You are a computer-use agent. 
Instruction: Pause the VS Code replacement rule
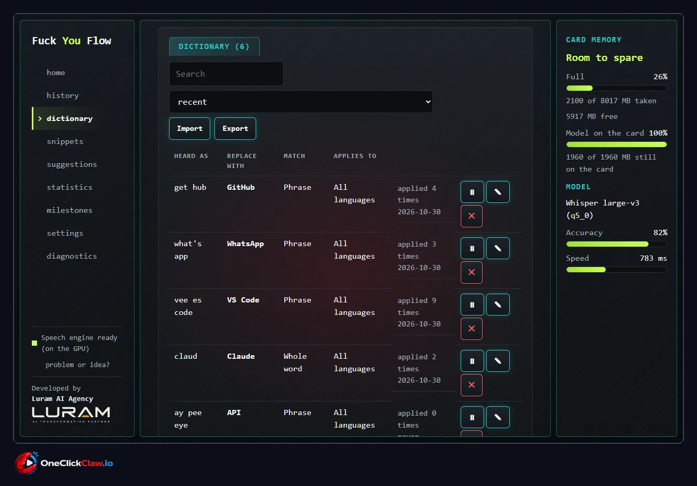[472, 305]
